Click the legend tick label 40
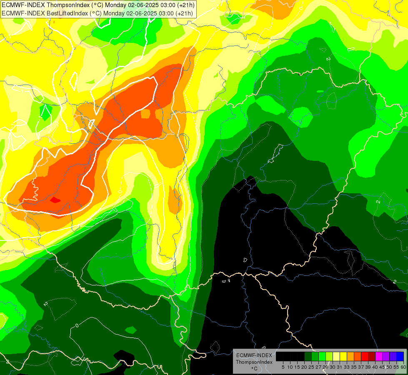The height and width of the screenshot is (375, 408). click(375, 367)
